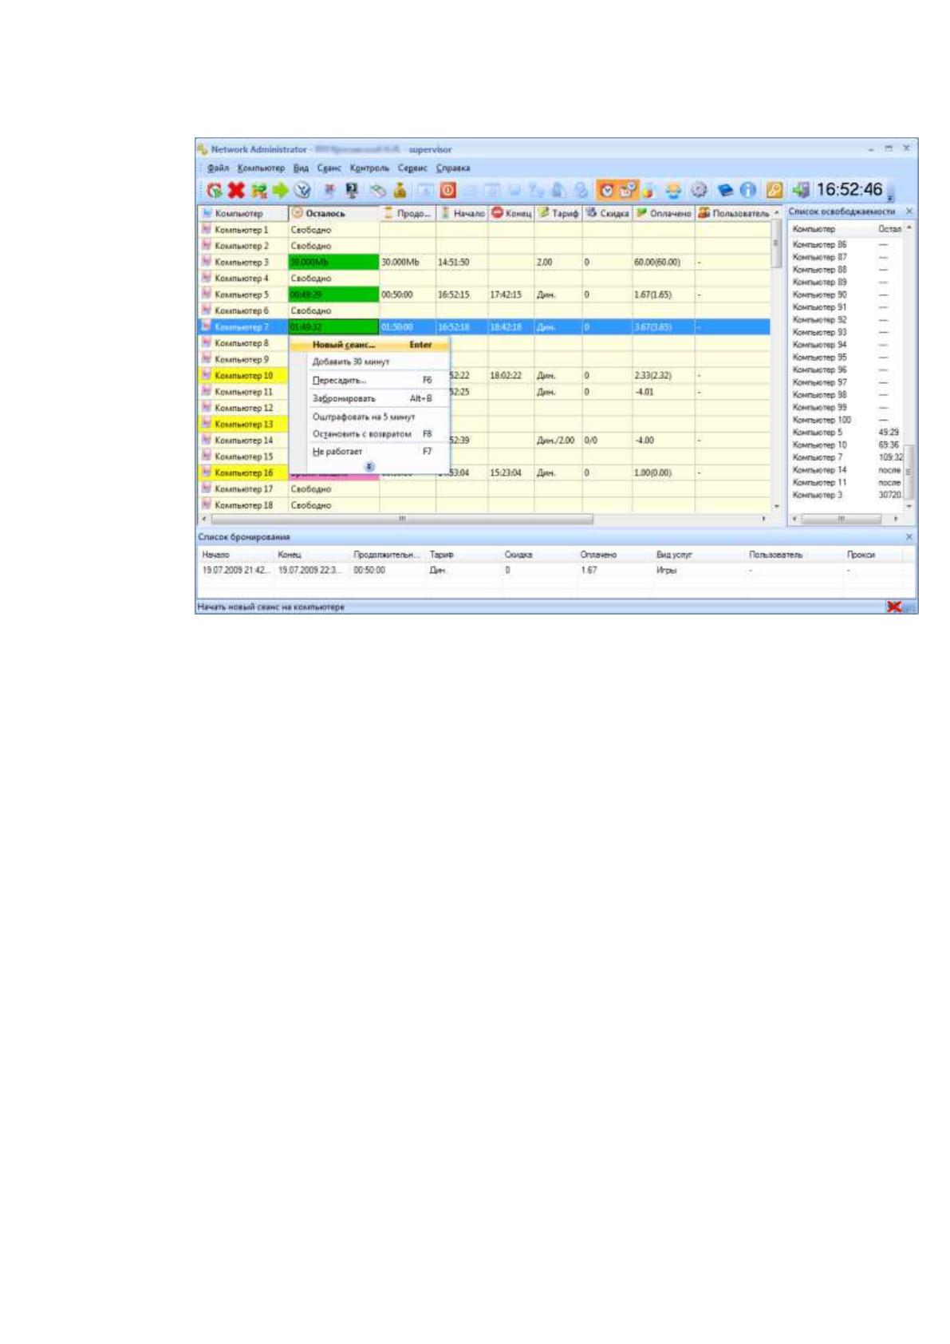The image size is (950, 1344).
Task: Sort by Компьютер column header
Action: pos(242,213)
